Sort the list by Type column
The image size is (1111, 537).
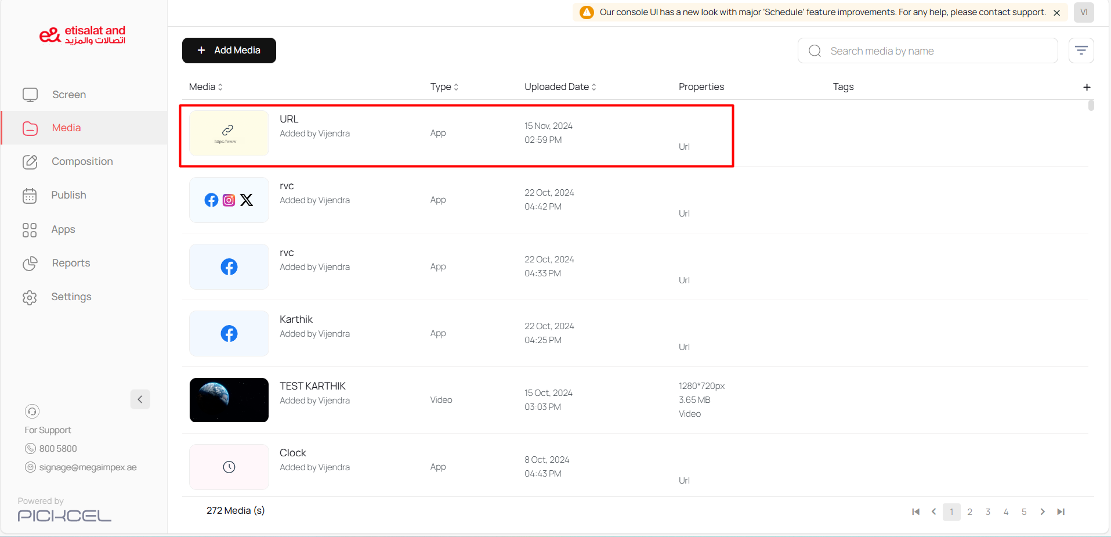pos(444,87)
